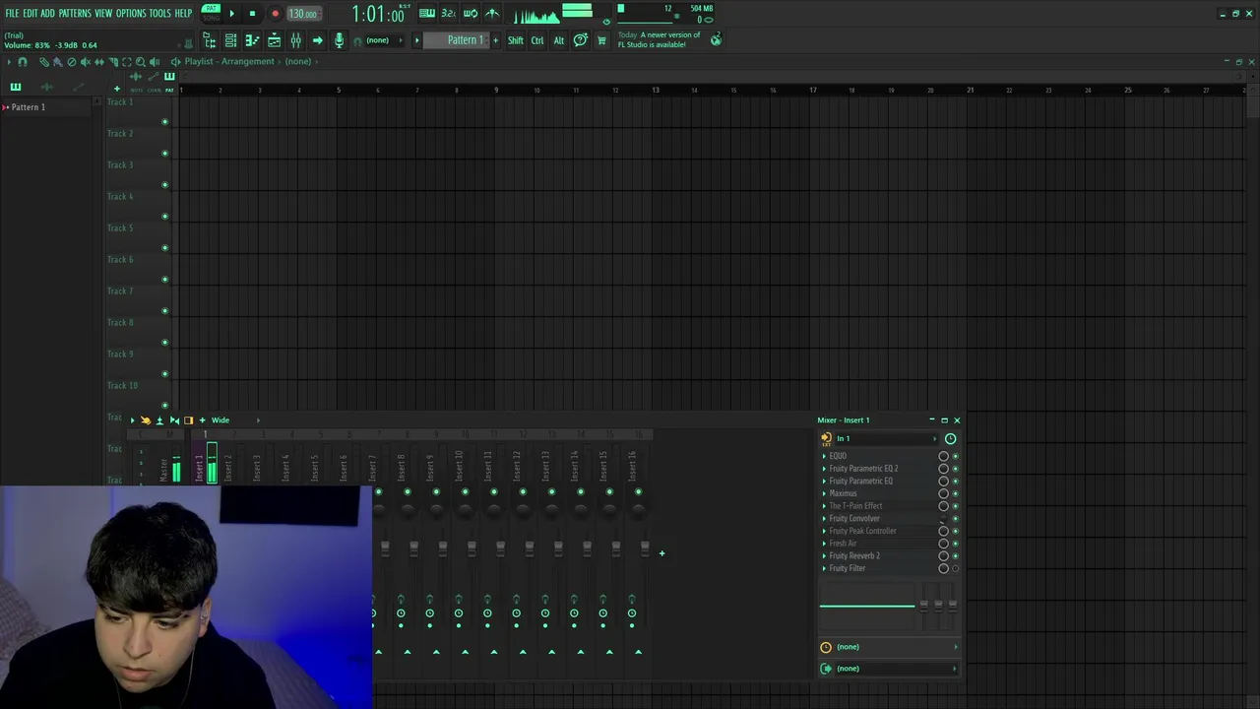Click the 130.000 tempo field
This screenshot has width=1260, height=709.
coord(304,14)
